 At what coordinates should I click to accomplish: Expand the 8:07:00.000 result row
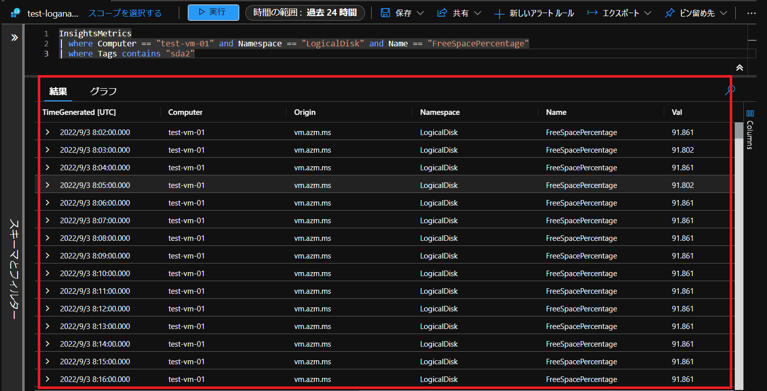(48, 220)
